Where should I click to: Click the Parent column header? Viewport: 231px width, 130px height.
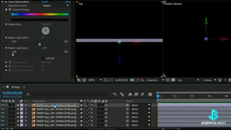click(129, 101)
